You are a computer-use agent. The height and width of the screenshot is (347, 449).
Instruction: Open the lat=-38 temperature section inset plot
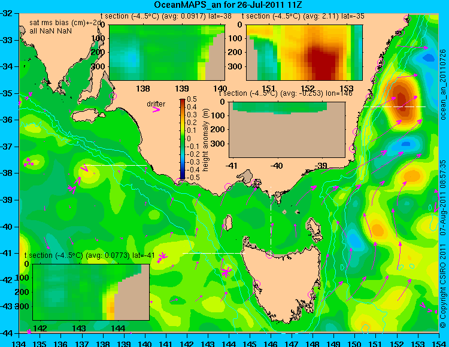coord(167,53)
